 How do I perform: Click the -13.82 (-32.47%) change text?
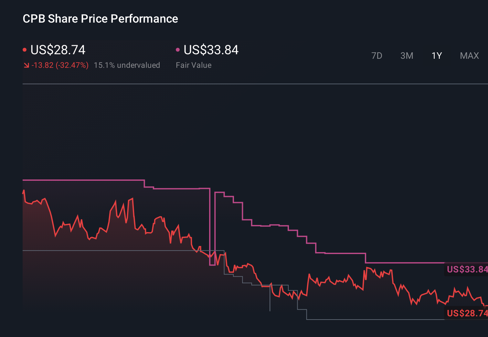[60, 65]
